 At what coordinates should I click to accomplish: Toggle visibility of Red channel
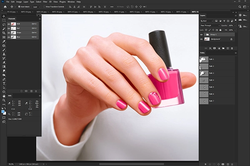coord(9,28)
